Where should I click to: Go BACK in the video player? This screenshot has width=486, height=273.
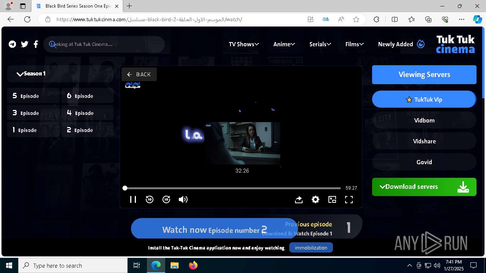click(139, 74)
